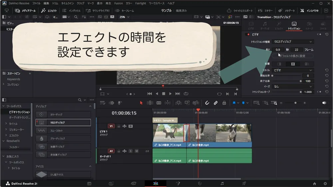Open the Fairlight menu

pyautogui.click(x=141, y=3)
